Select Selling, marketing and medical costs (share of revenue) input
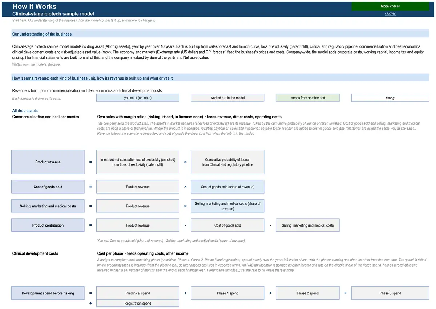436x309 pixels. [x=227, y=206]
